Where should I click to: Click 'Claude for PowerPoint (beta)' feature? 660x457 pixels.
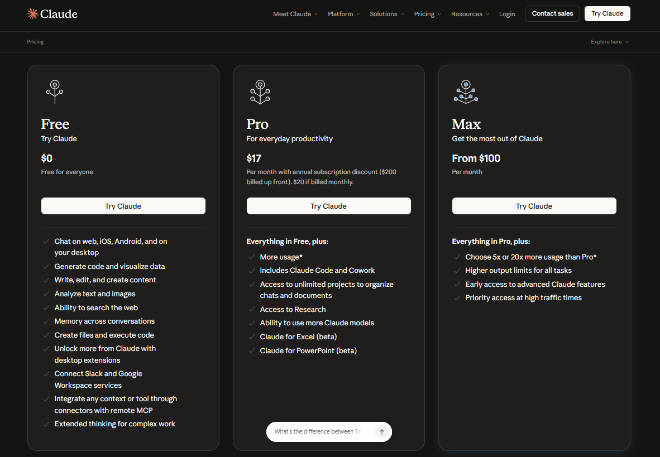[308, 350]
